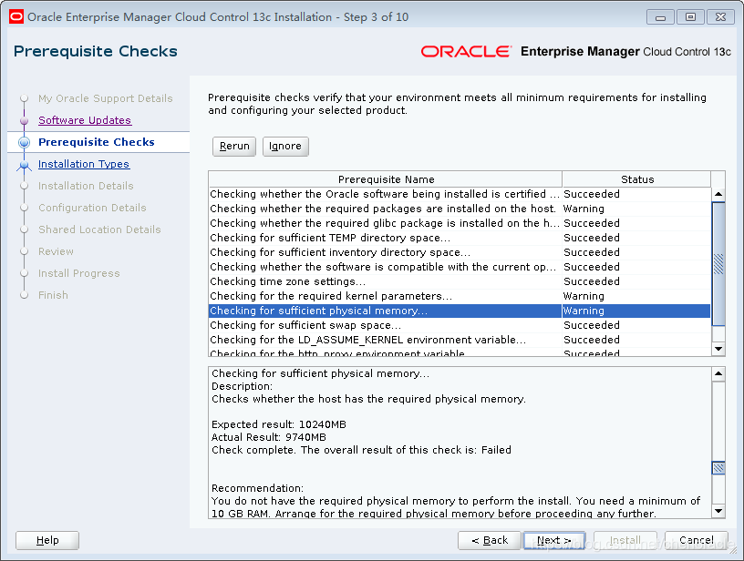Sort by the Prerequisite Name column header
Image resolution: width=744 pixels, height=561 pixels.
click(386, 179)
